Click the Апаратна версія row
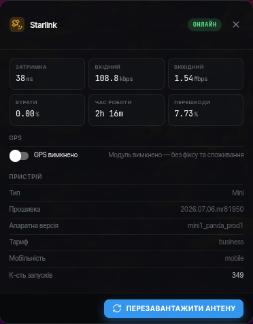 (x=126, y=226)
